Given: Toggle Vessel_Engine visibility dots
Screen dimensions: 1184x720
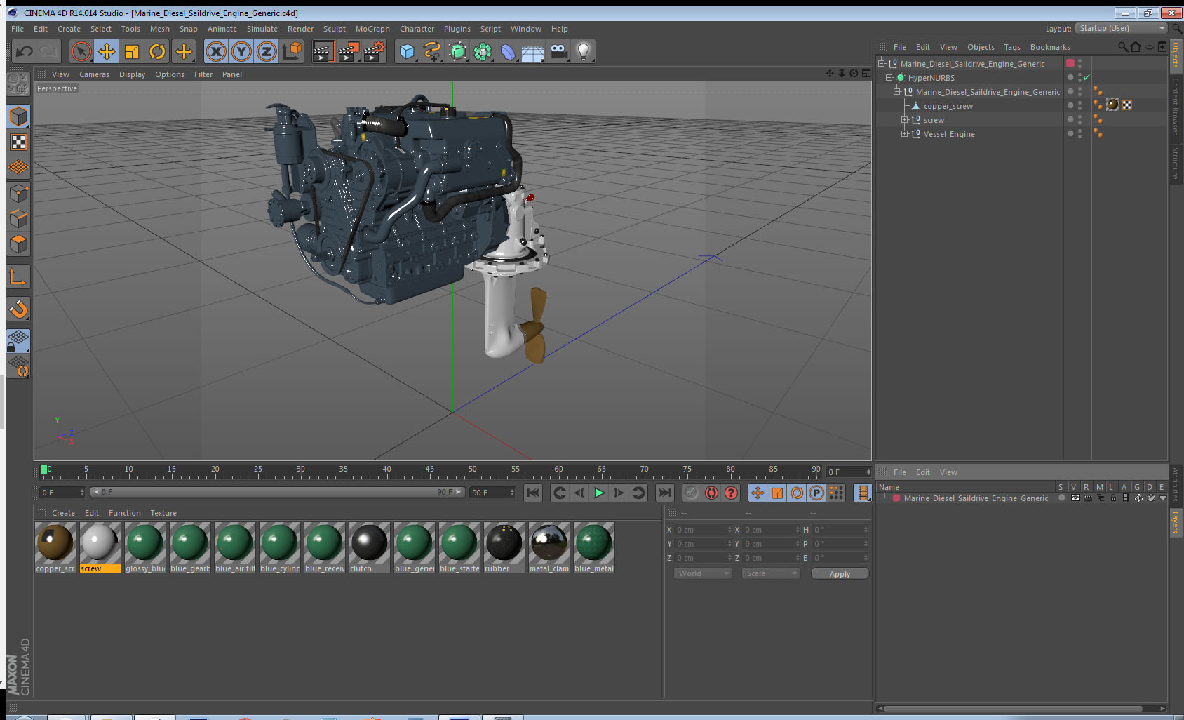Looking at the screenshot, I should click(x=1079, y=133).
